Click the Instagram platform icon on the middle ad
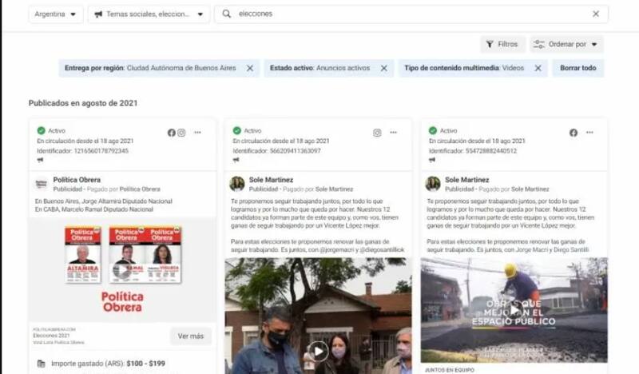This screenshot has width=639, height=374. 377,133
